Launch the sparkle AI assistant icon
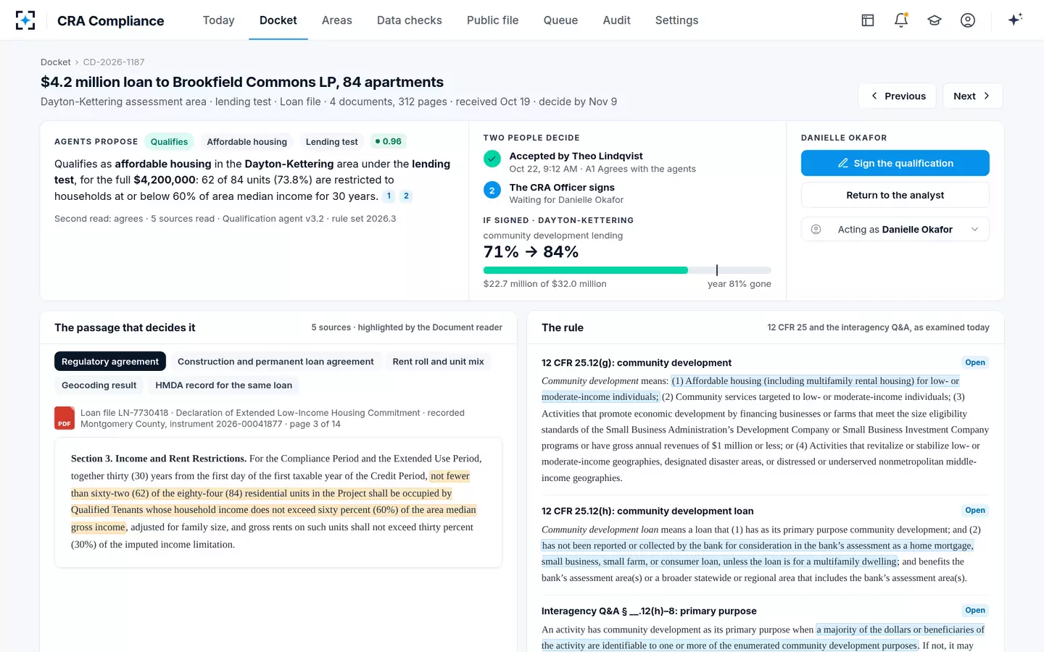 [1015, 20]
